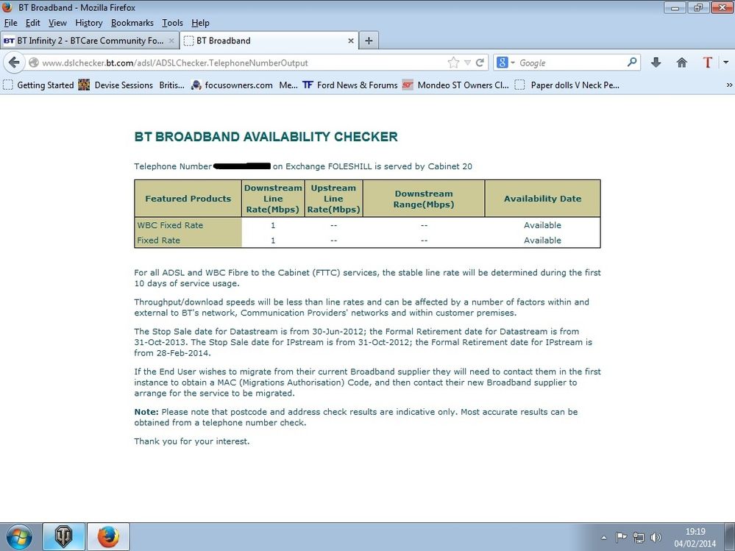Open the Me... bookmark
This screenshot has height=551, width=735.
click(288, 85)
